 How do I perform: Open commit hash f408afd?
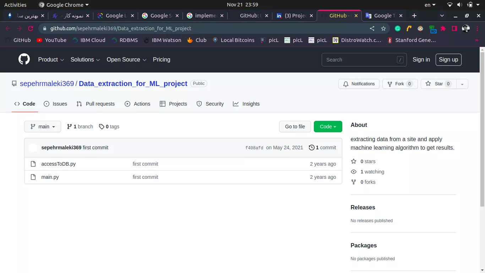click(x=254, y=148)
